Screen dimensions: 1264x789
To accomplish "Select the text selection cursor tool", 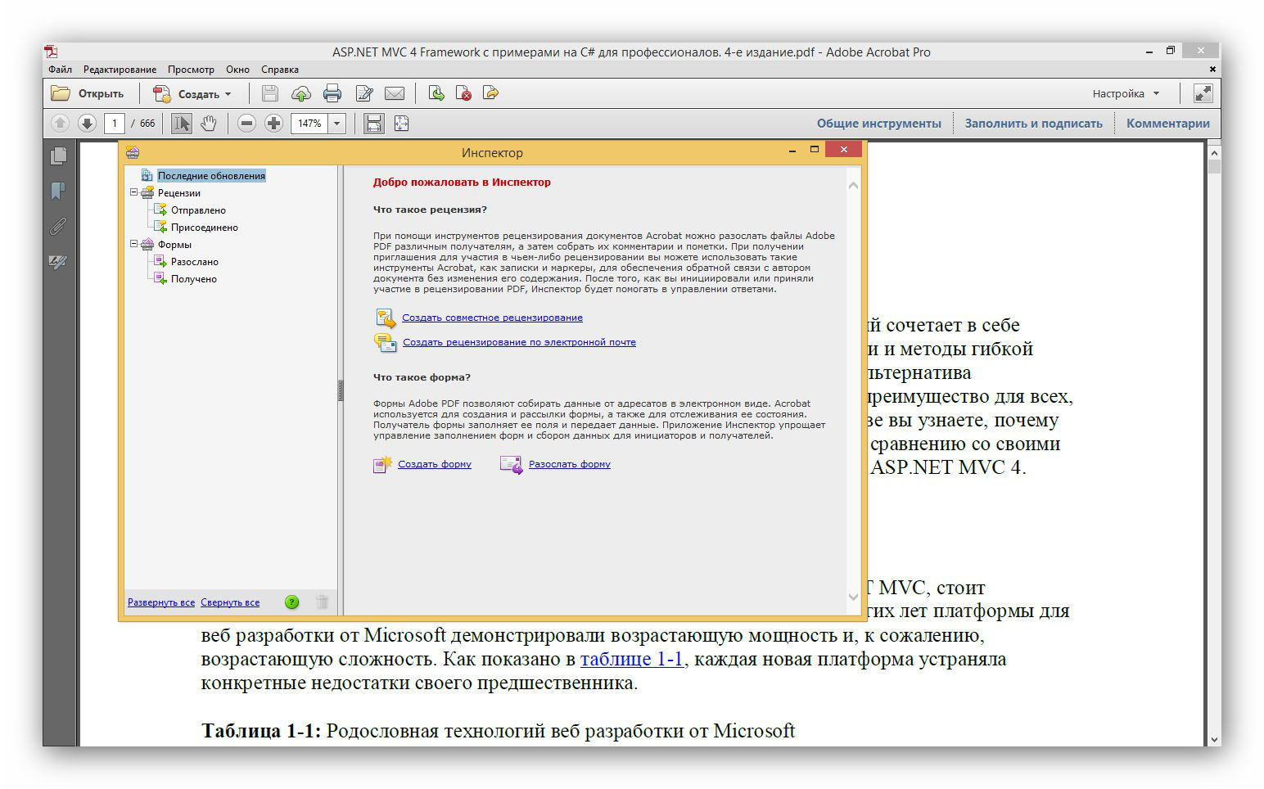I will coord(182,124).
